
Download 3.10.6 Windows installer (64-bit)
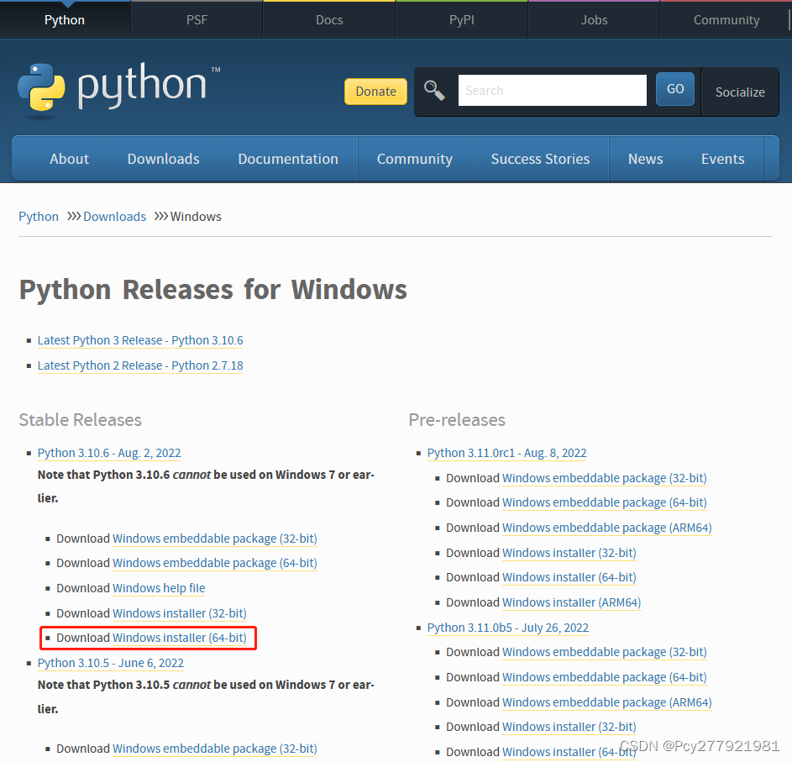coord(179,638)
